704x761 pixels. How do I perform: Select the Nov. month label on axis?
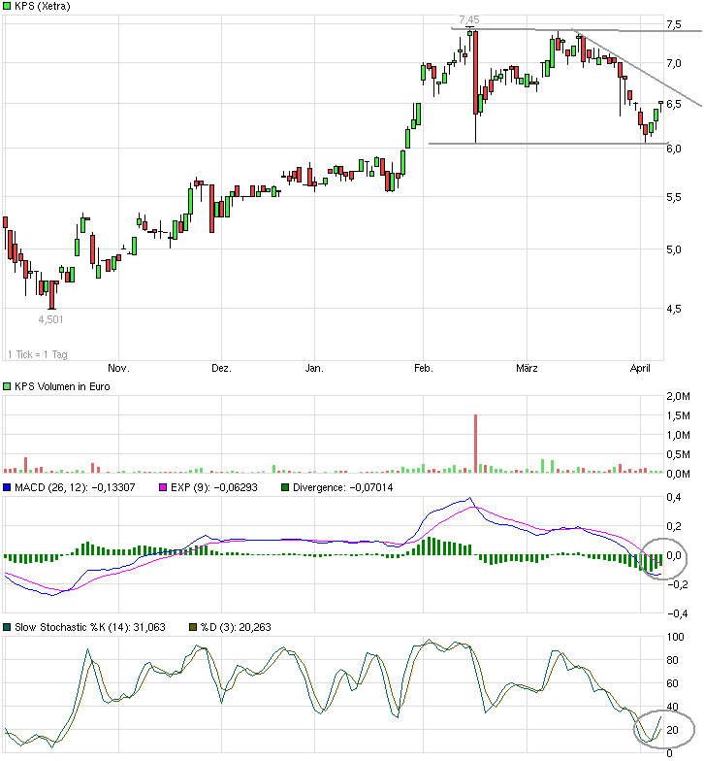pyautogui.click(x=117, y=369)
